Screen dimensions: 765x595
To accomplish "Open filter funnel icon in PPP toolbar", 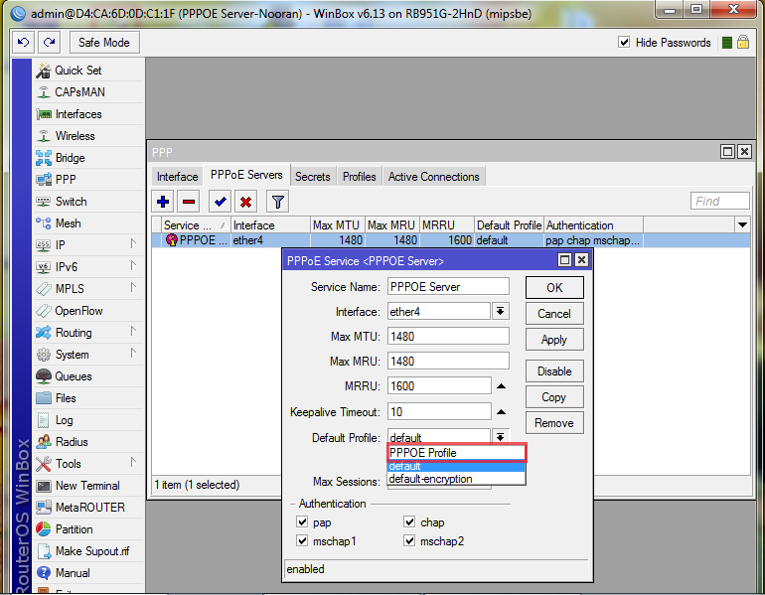I will pyautogui.click(x=277, y=202).
